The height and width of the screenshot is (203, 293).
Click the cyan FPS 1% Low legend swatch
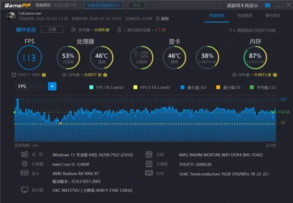(x=91, y=87)
